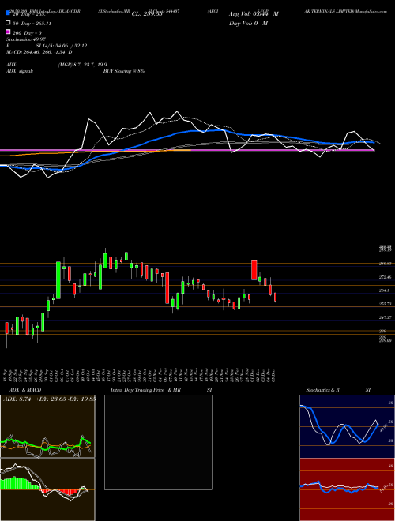Click the 'AK TERMINALS LIMITED' title text

329,11
